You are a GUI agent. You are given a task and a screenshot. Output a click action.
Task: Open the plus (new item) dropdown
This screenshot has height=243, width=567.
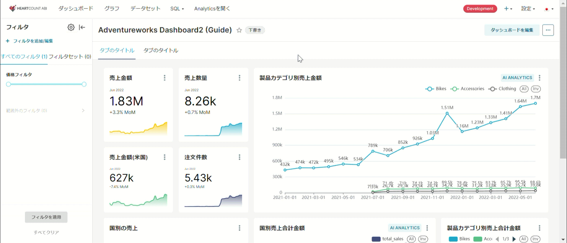(508, 9)
